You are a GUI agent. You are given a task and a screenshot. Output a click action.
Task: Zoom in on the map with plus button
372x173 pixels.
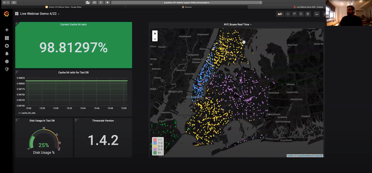[155, 33]
